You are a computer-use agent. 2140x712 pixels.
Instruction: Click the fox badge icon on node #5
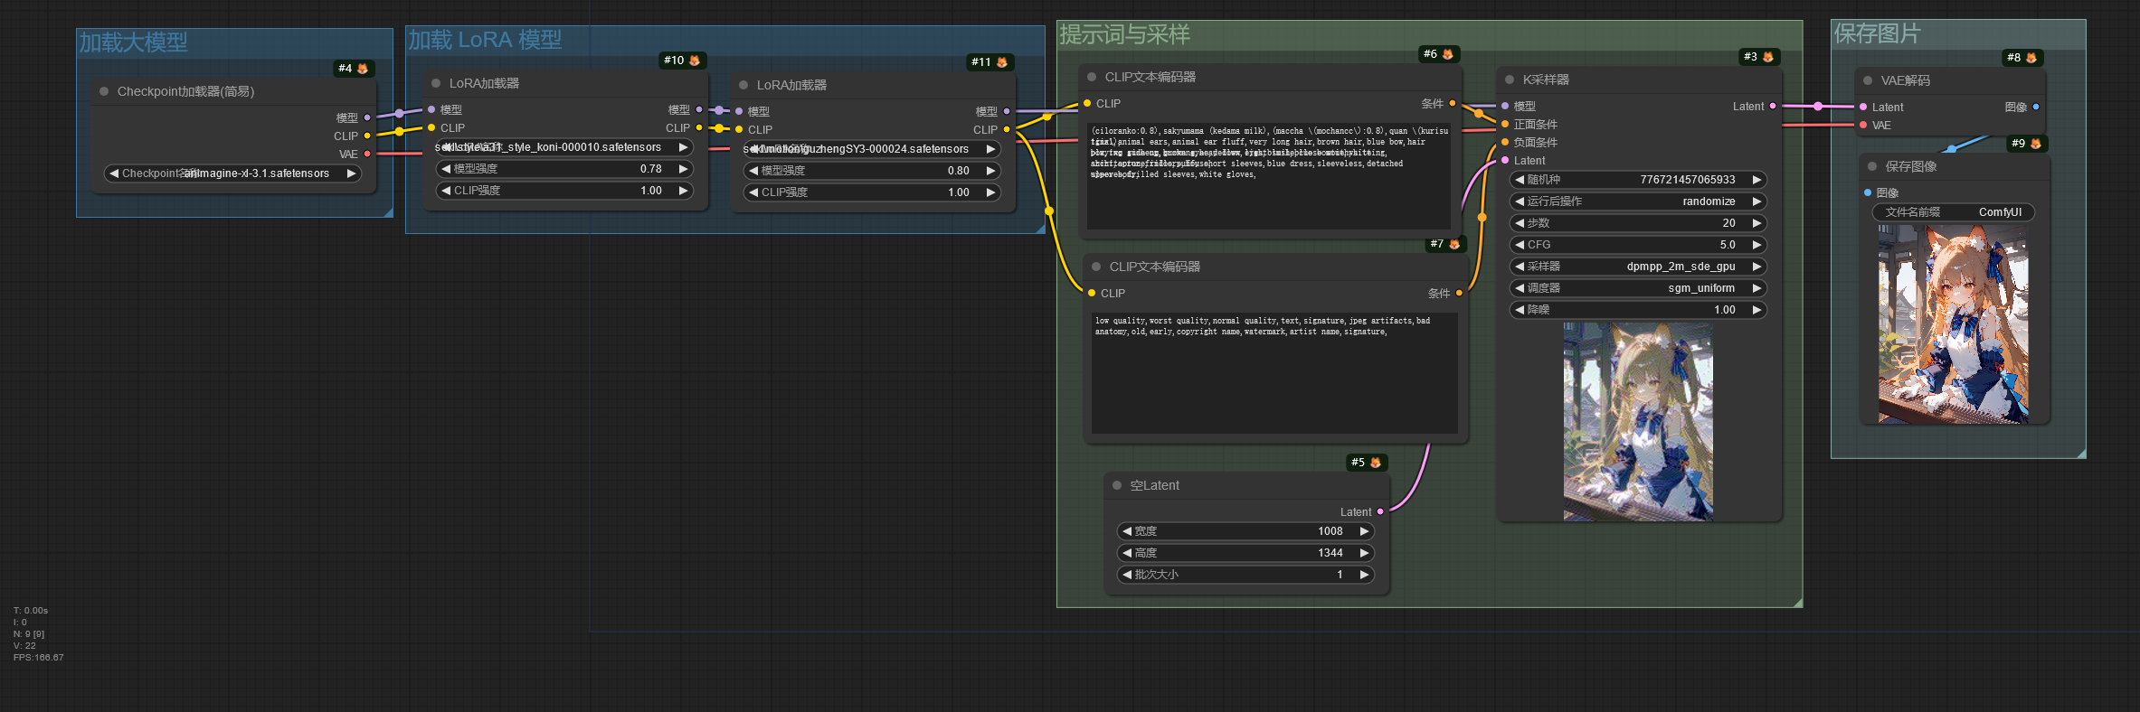click(x=1376, y=463)
